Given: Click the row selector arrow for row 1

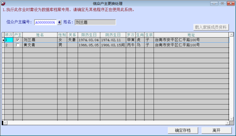Looking at the screenshot, I should [x=3, y=40].
